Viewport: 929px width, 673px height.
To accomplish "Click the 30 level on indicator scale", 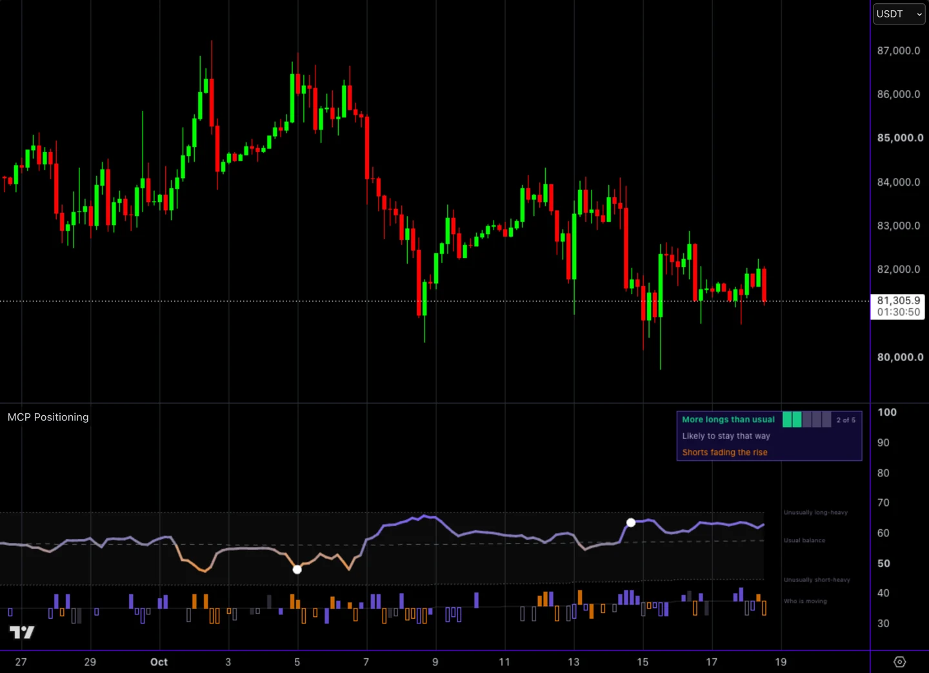I will (x=883, y=623).
